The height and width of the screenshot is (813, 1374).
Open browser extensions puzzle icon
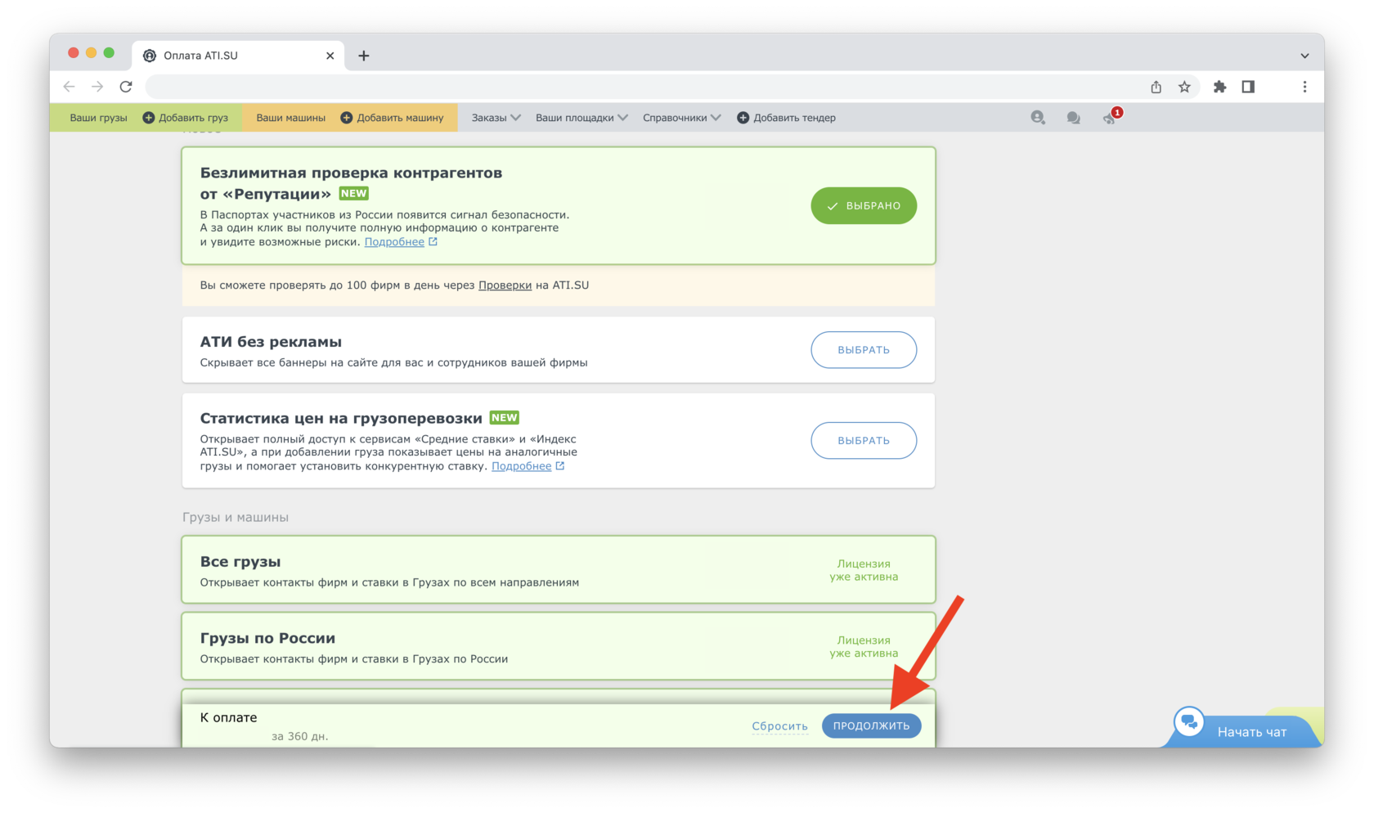tap(1219, 87)
